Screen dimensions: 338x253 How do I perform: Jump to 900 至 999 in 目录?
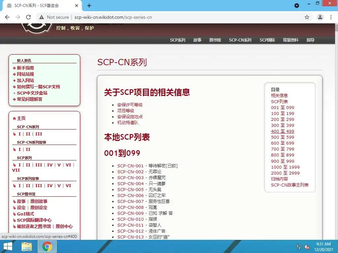point(283,161)
